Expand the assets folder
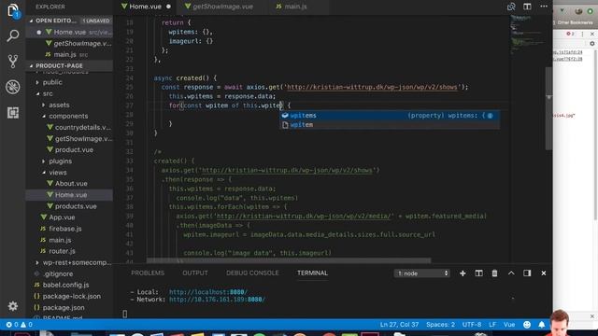The height and width of the screenshot is (336, 598). click(59, 105)
